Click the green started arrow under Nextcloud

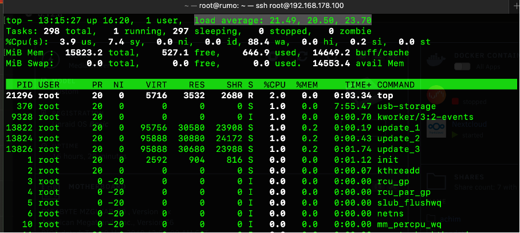click(455, 135)
